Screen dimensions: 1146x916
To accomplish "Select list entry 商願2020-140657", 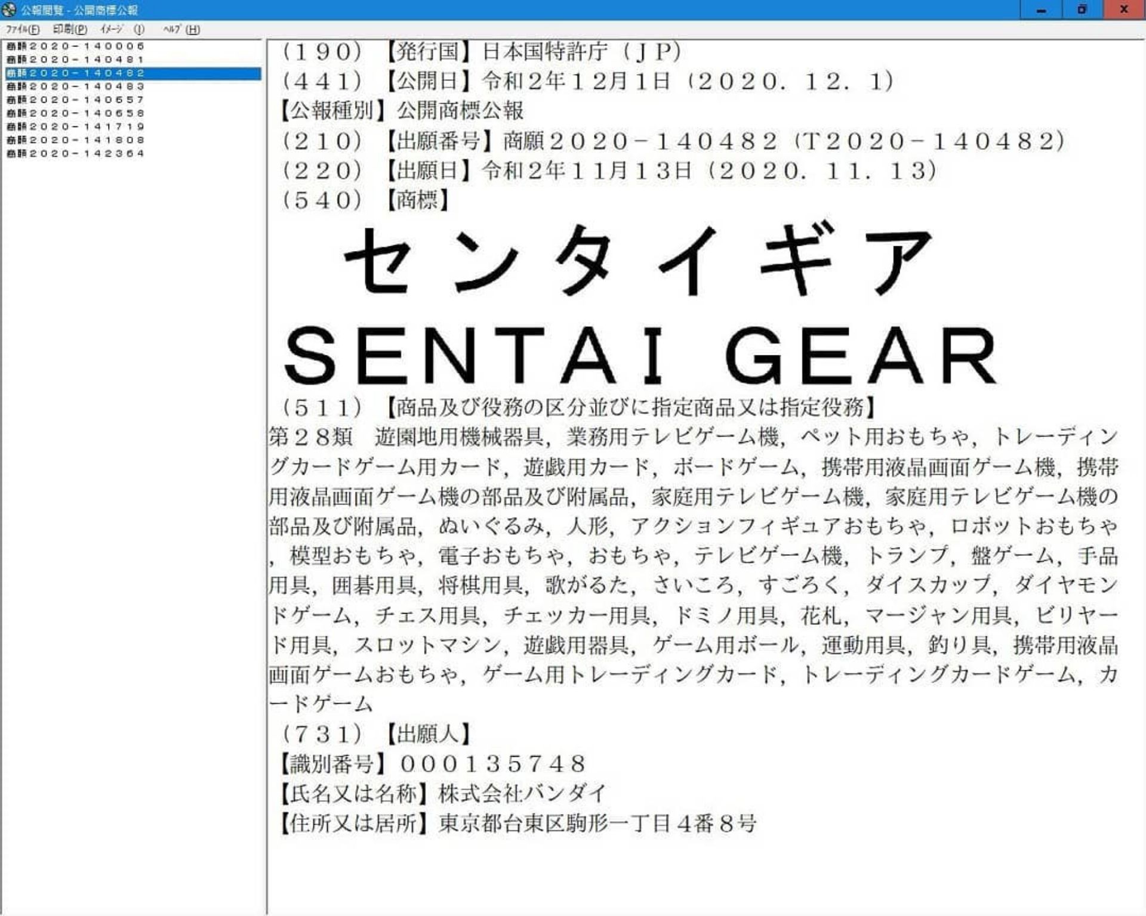I will (75, 100).
